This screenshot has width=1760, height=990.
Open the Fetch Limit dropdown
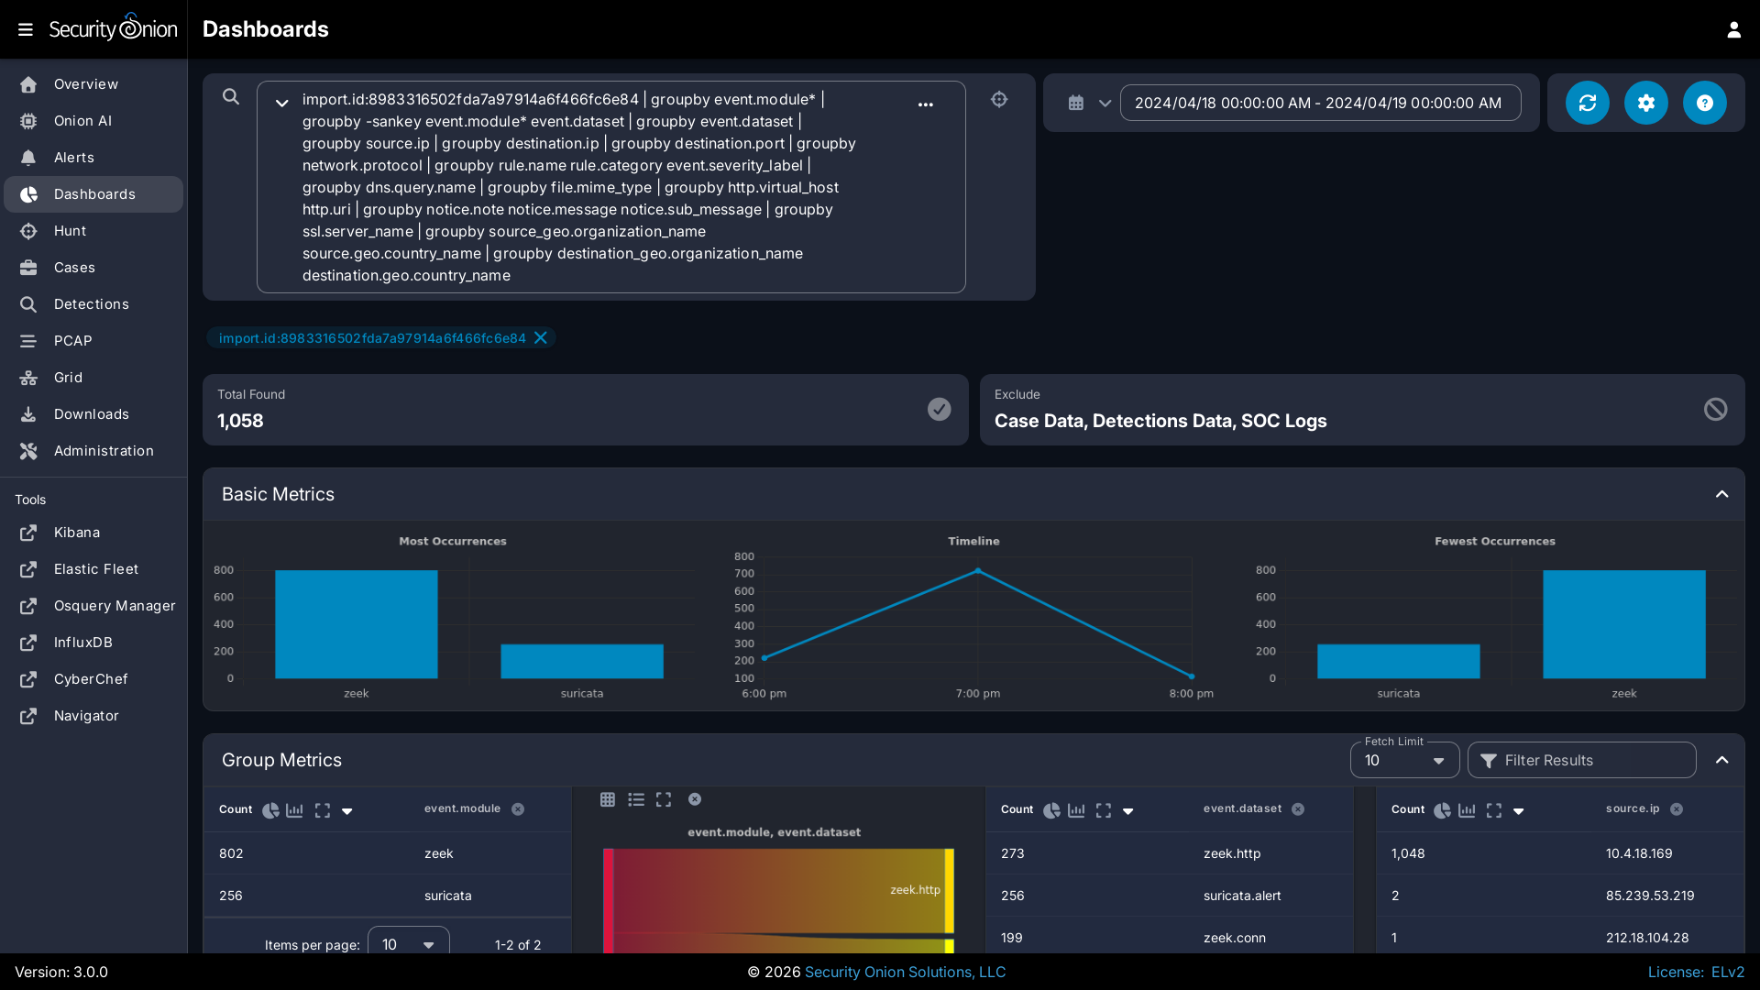(x=1404, y=761)
